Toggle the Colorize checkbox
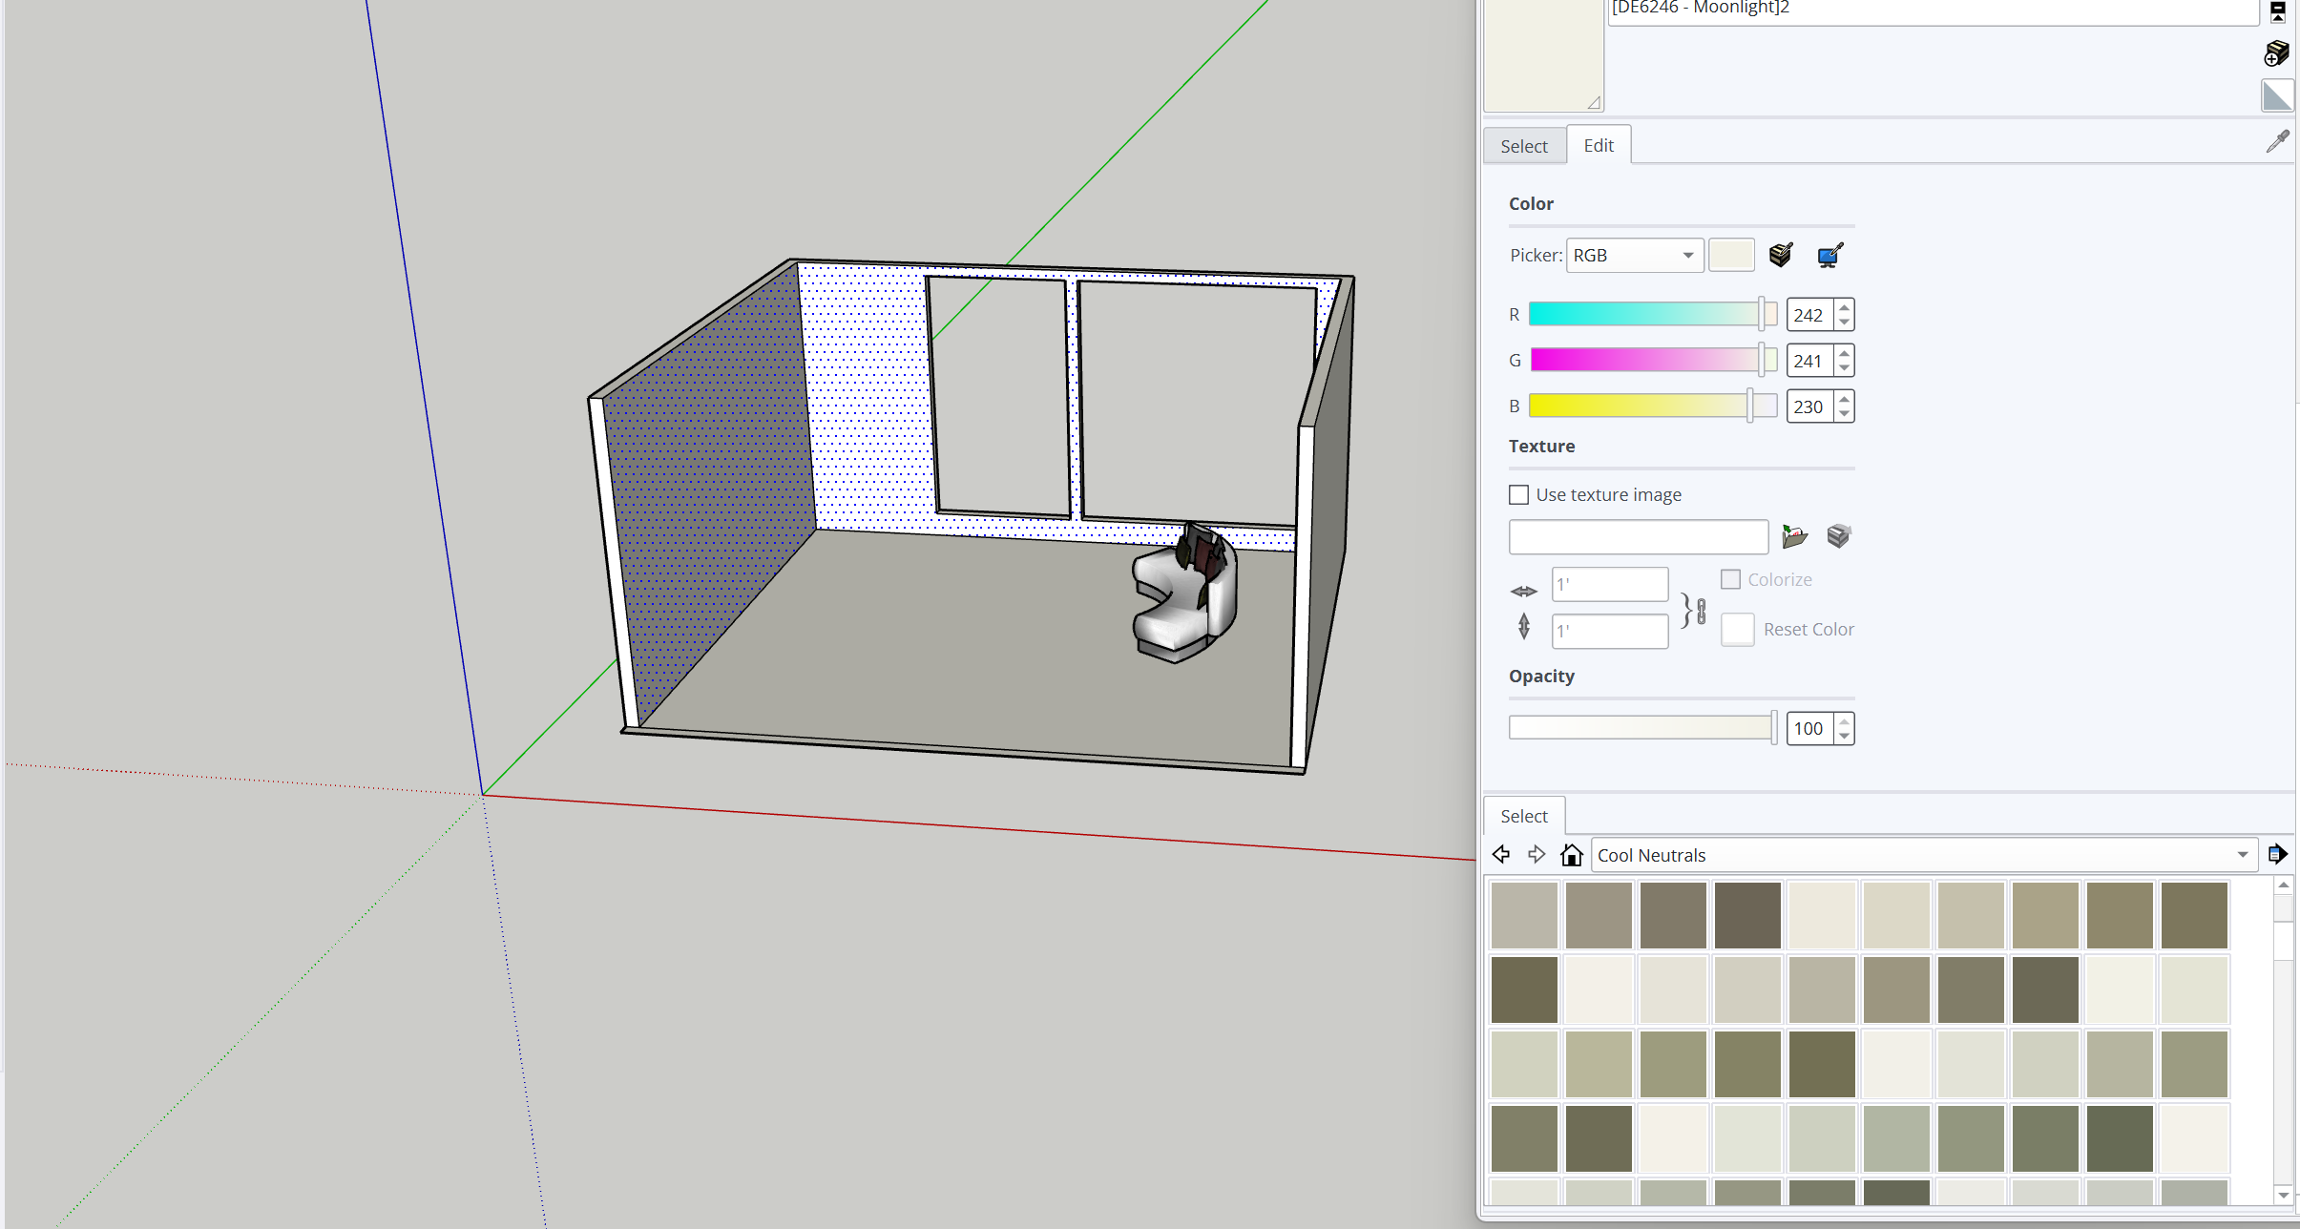2300x1229 pixels. (x=1730, y=579)
